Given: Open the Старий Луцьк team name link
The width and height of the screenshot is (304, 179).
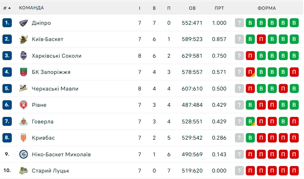Looking at the screenshot, I should (51, 171).
